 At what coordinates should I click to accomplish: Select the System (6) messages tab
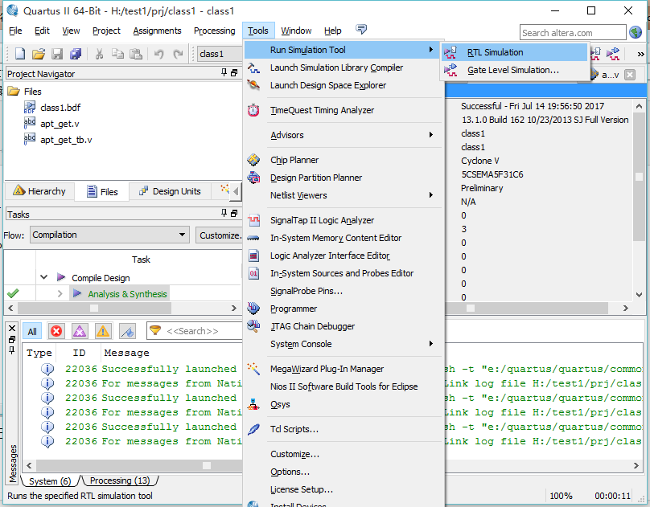pos(50,481)
